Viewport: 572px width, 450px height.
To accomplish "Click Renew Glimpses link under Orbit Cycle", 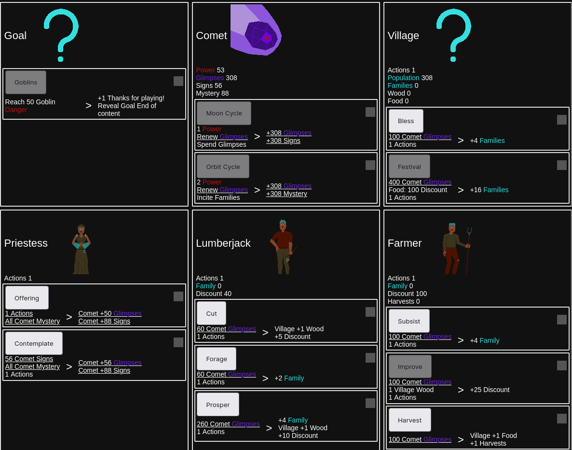I will pos(222,190).
